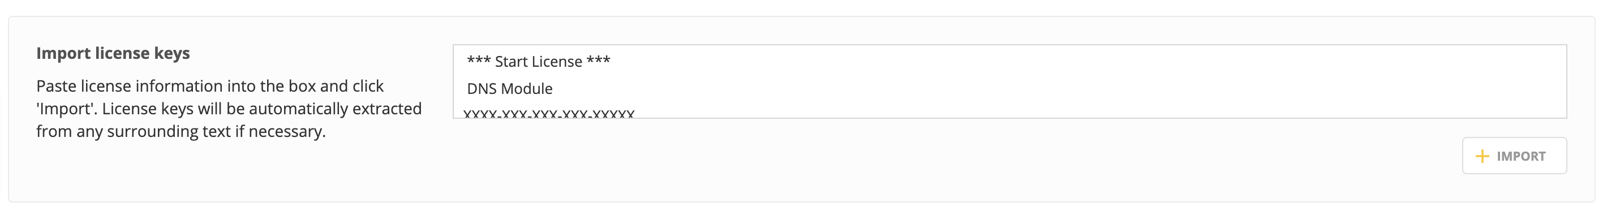Place cursor on the partially hidden XXXX-XXX key line

coord(549,113)
